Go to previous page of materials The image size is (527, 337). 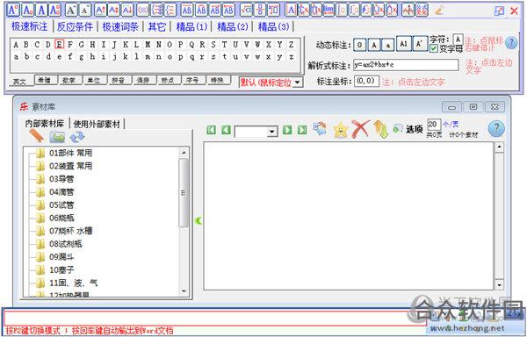tap(227, 130)
